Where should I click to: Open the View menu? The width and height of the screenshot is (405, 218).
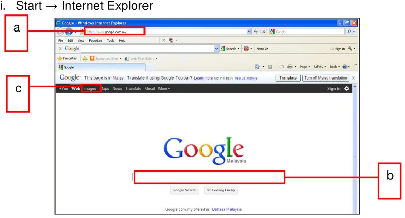click(x=81, y=40)
